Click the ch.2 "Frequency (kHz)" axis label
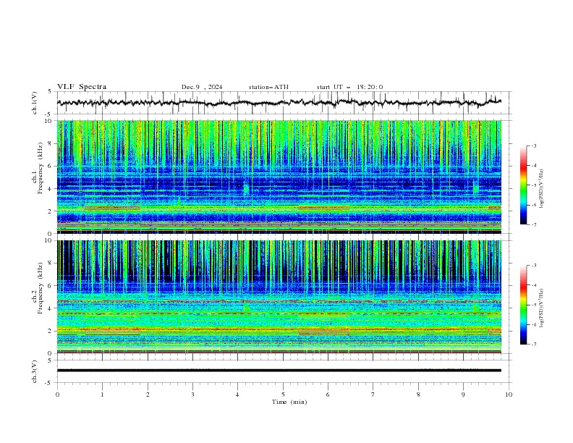Viewport: 573px width, 443px height. pyautogui.click(x=41, y=288)
